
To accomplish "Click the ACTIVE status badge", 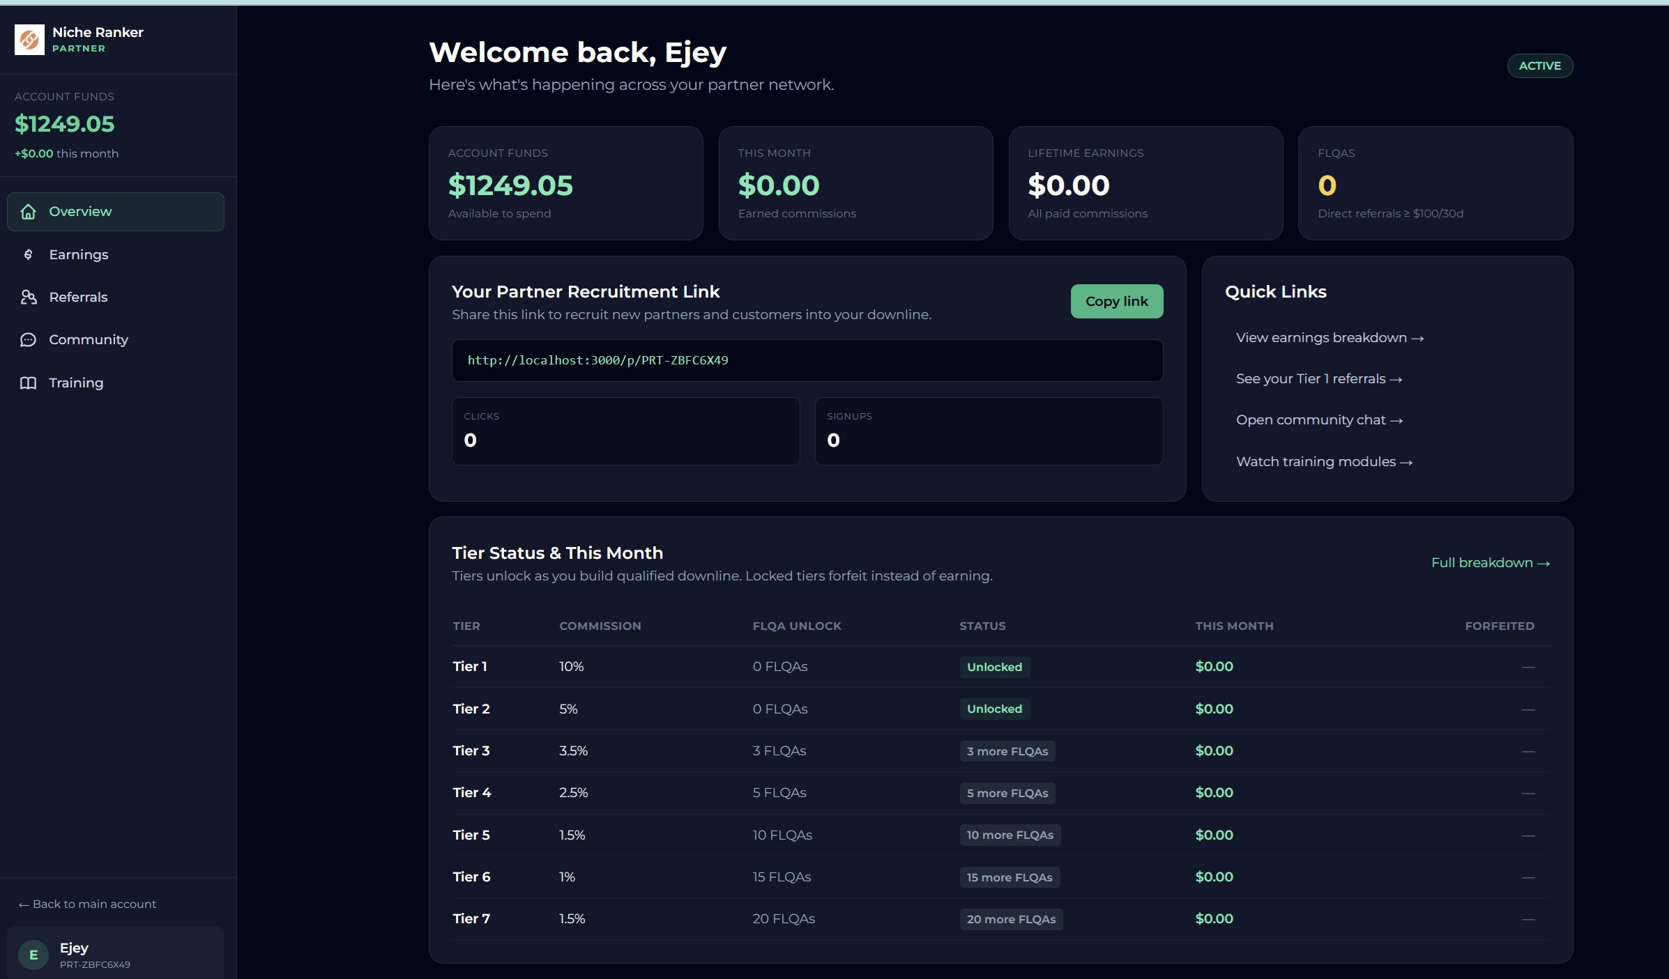I will click(x=1539, y=65).
